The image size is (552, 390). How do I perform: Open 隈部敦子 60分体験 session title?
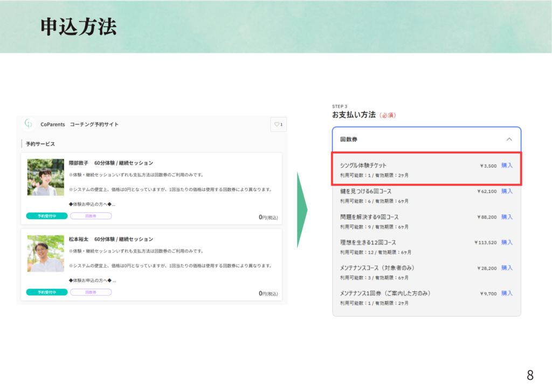point(111,163)
